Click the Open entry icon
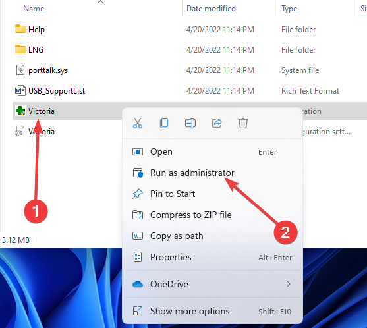This screenshot has width=367, height=328. point(138,151)
